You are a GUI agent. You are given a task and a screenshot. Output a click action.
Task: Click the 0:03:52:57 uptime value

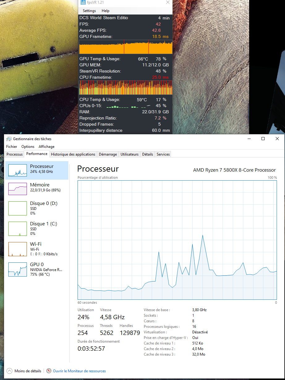click(91, 349)
